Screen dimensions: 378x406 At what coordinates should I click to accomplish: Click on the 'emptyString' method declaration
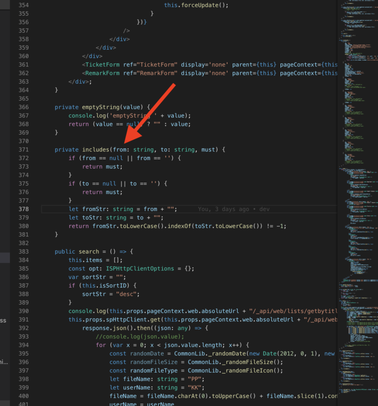tap(101, 107)
